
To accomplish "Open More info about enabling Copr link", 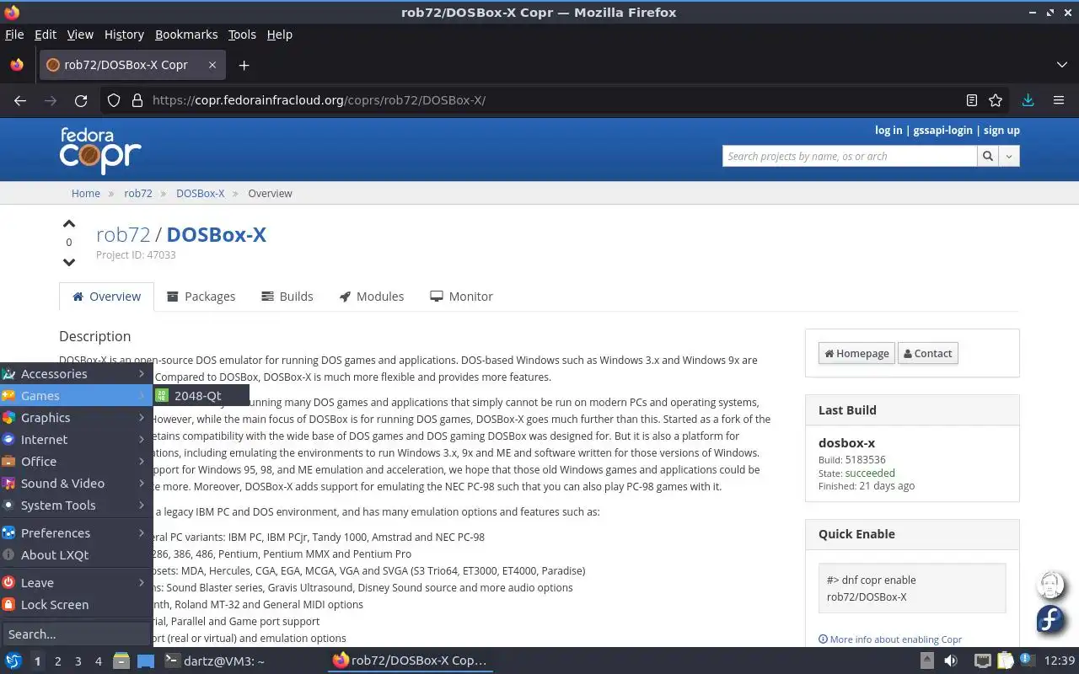I will 890,639.
